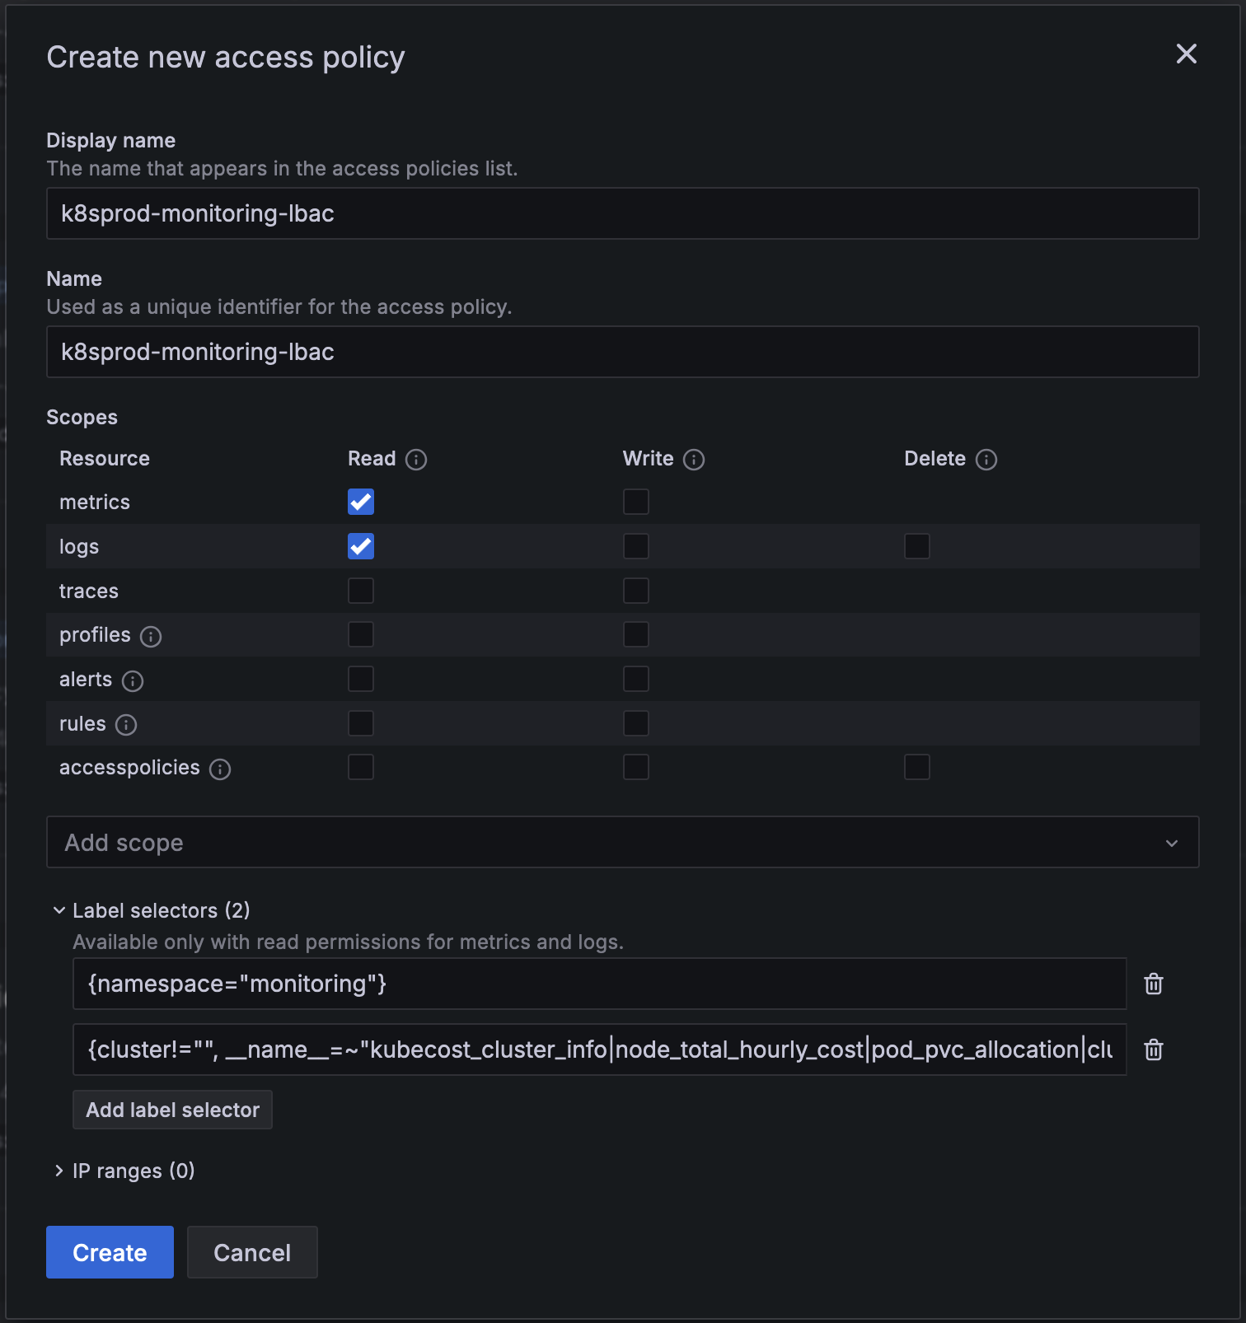Viewport: 1246px width, 1323px height.
Task: Click the Delete scope info icon
Action: tap(986, 460)
